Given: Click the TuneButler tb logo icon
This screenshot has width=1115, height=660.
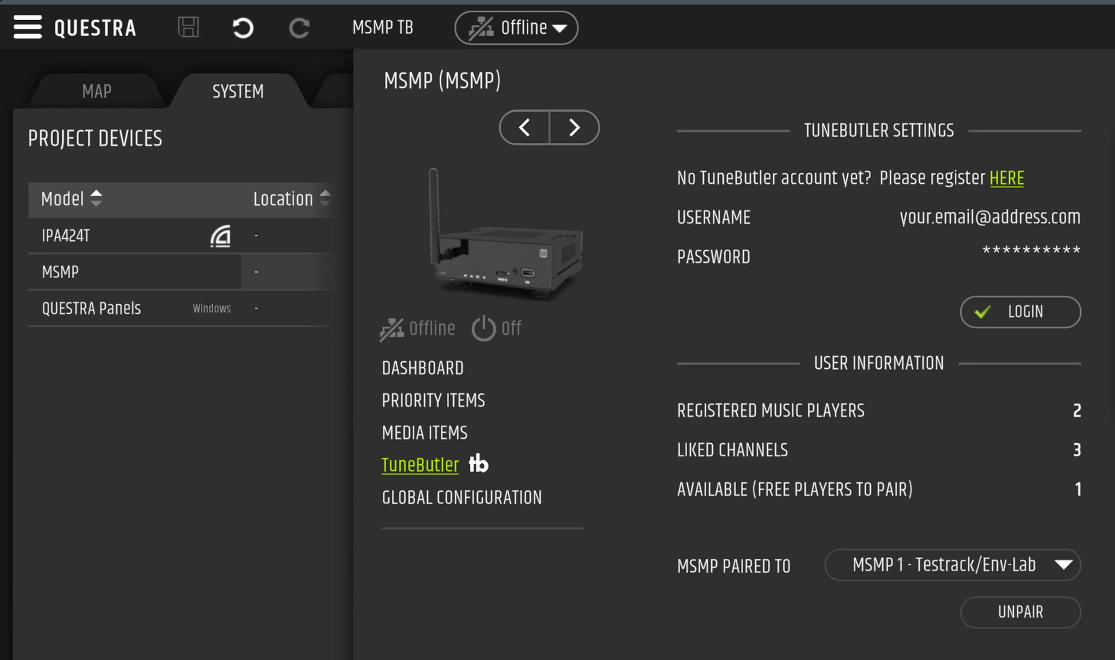Looking at the screenshot, I should (479, 464).
